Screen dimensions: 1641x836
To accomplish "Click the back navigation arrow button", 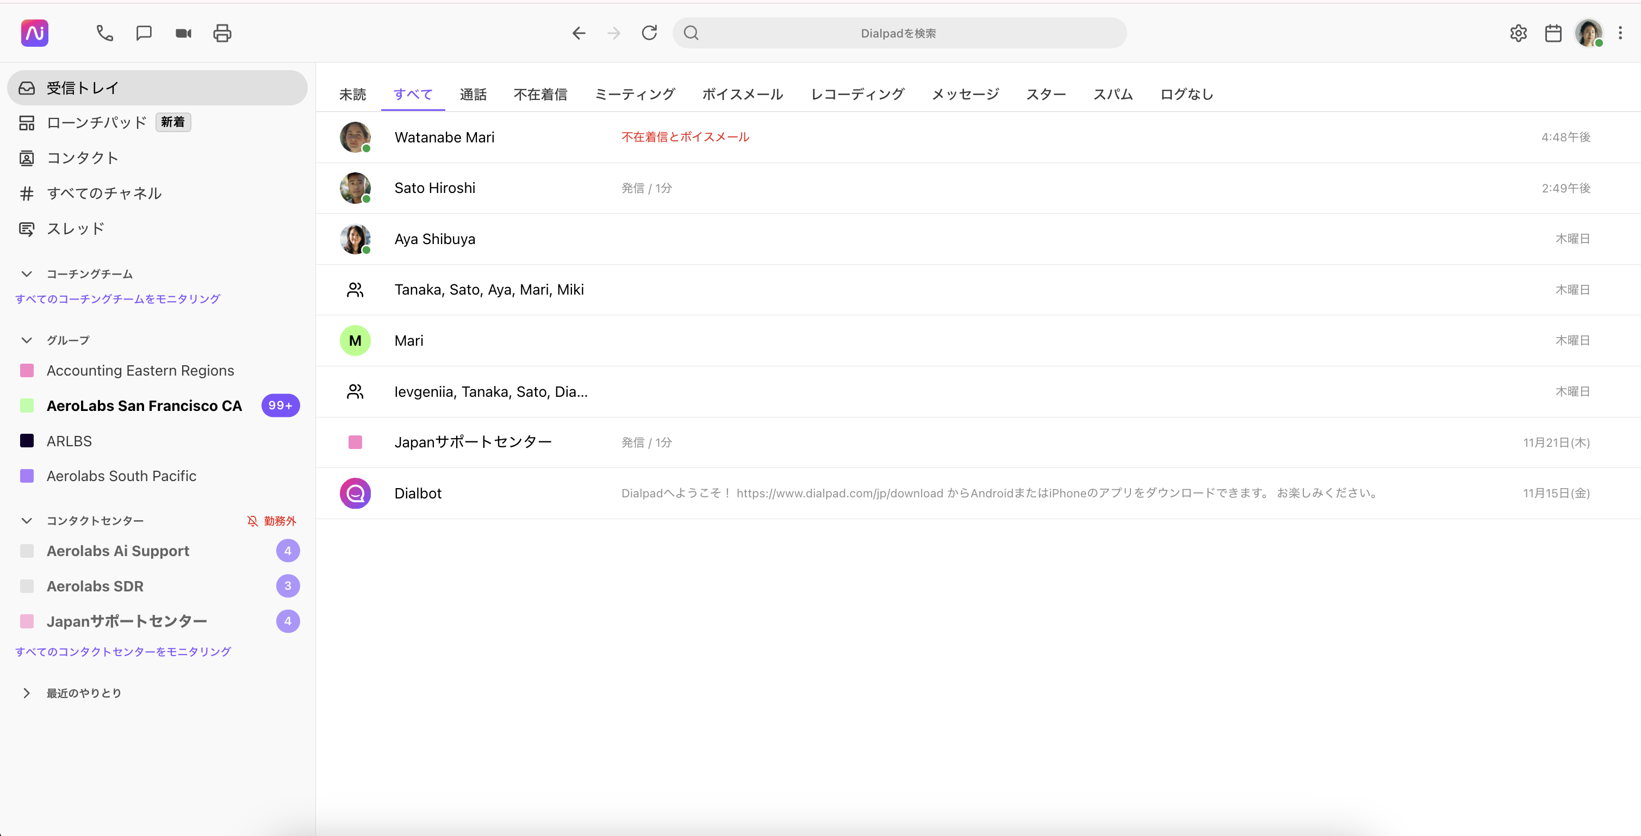I will (579, 32).
